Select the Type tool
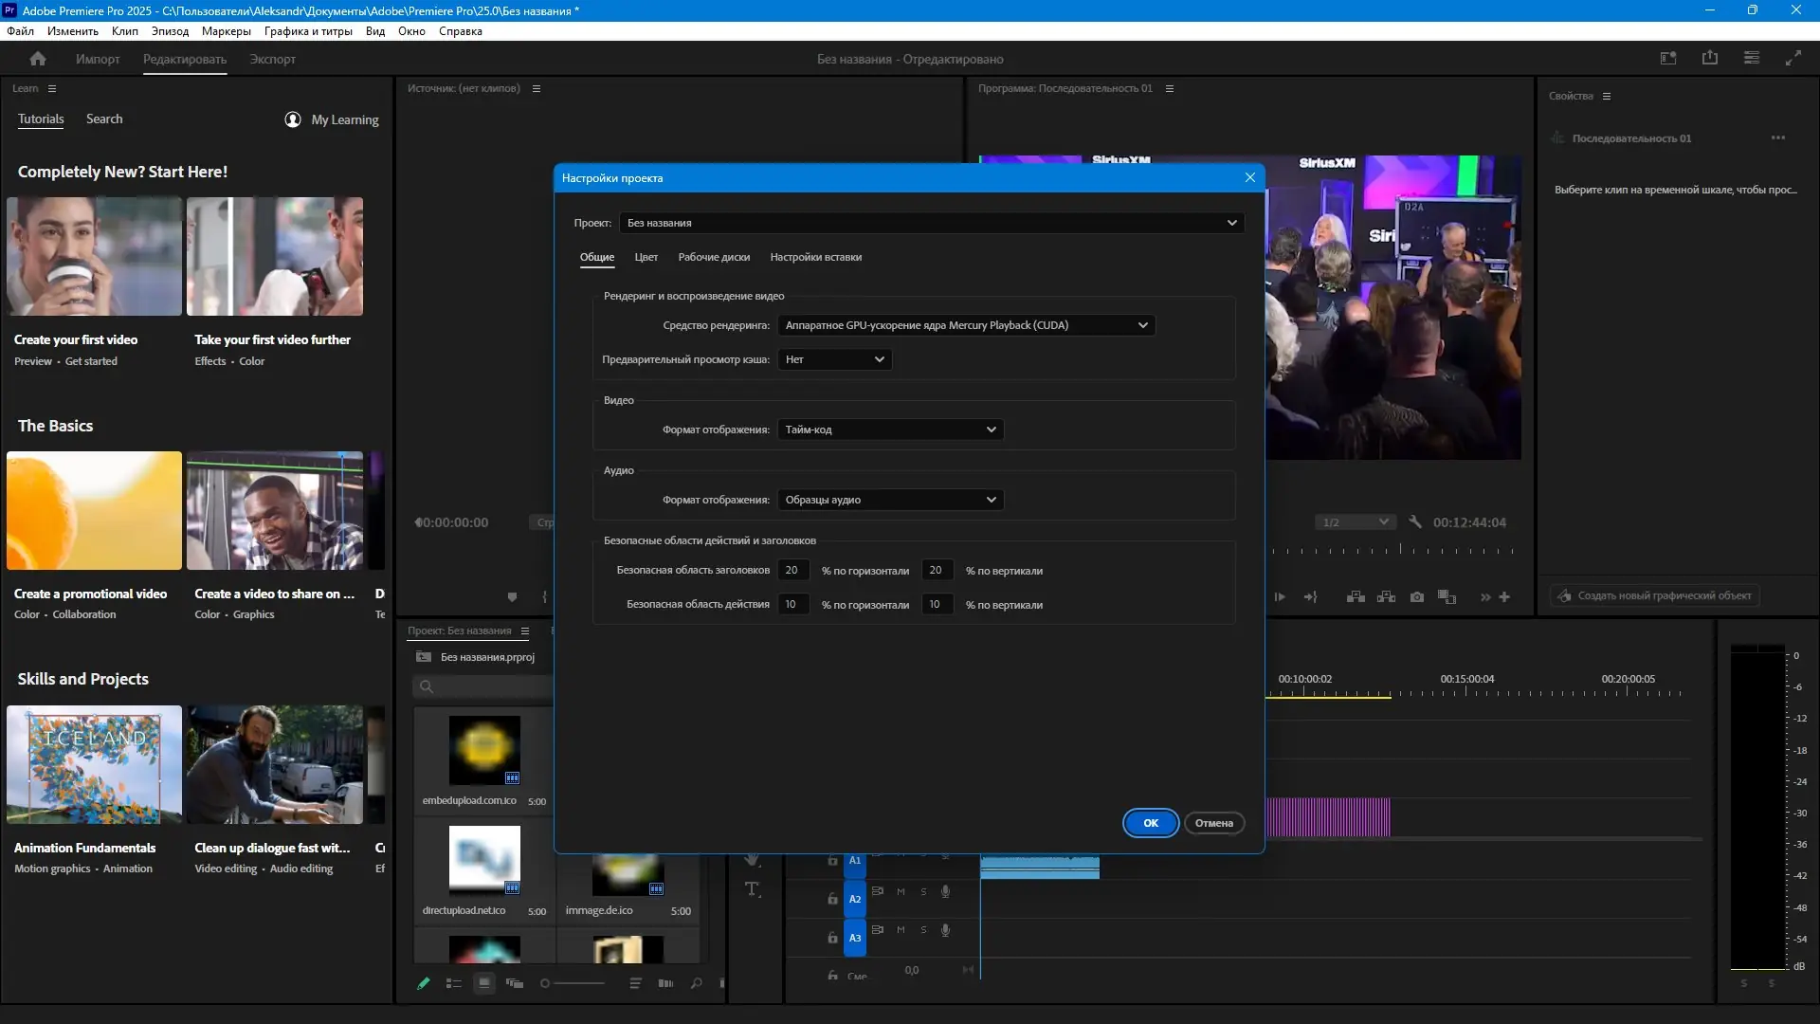The height and width of the screenshot is (1024, 1820). click(x=753, y=889)
